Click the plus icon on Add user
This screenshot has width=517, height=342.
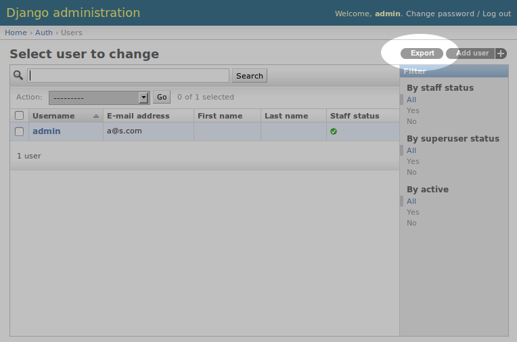[x=501, y=54]
